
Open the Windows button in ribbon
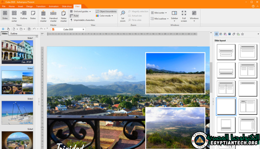pos(194,15)
